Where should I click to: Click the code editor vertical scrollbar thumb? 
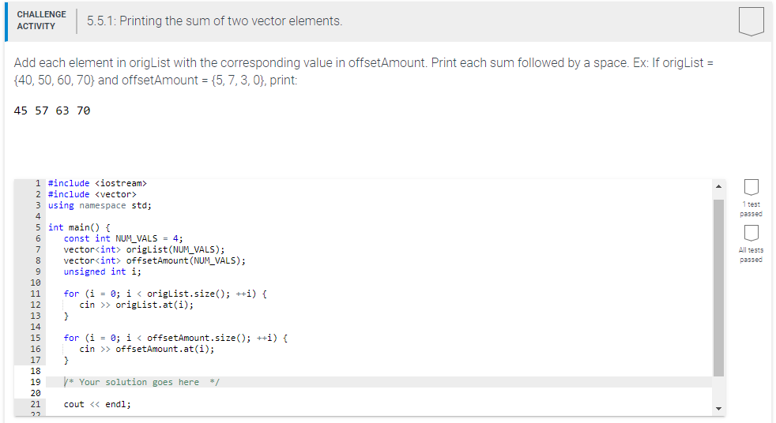pos(718,287)
